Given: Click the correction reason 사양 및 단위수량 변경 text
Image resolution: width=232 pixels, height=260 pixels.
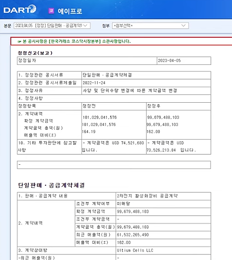Looking at the screenshot, I should coord(130,91).
